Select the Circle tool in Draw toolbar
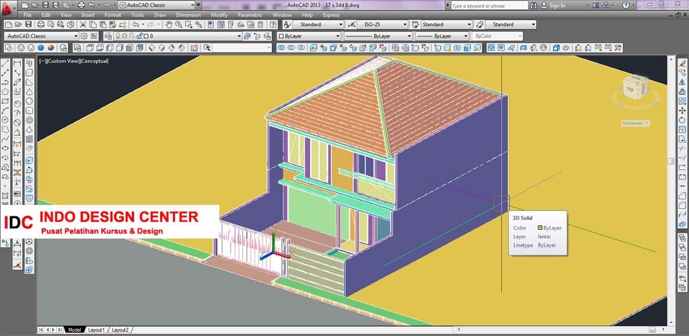The width and height of the screenshot is (689, 336). tap(5, 120)
